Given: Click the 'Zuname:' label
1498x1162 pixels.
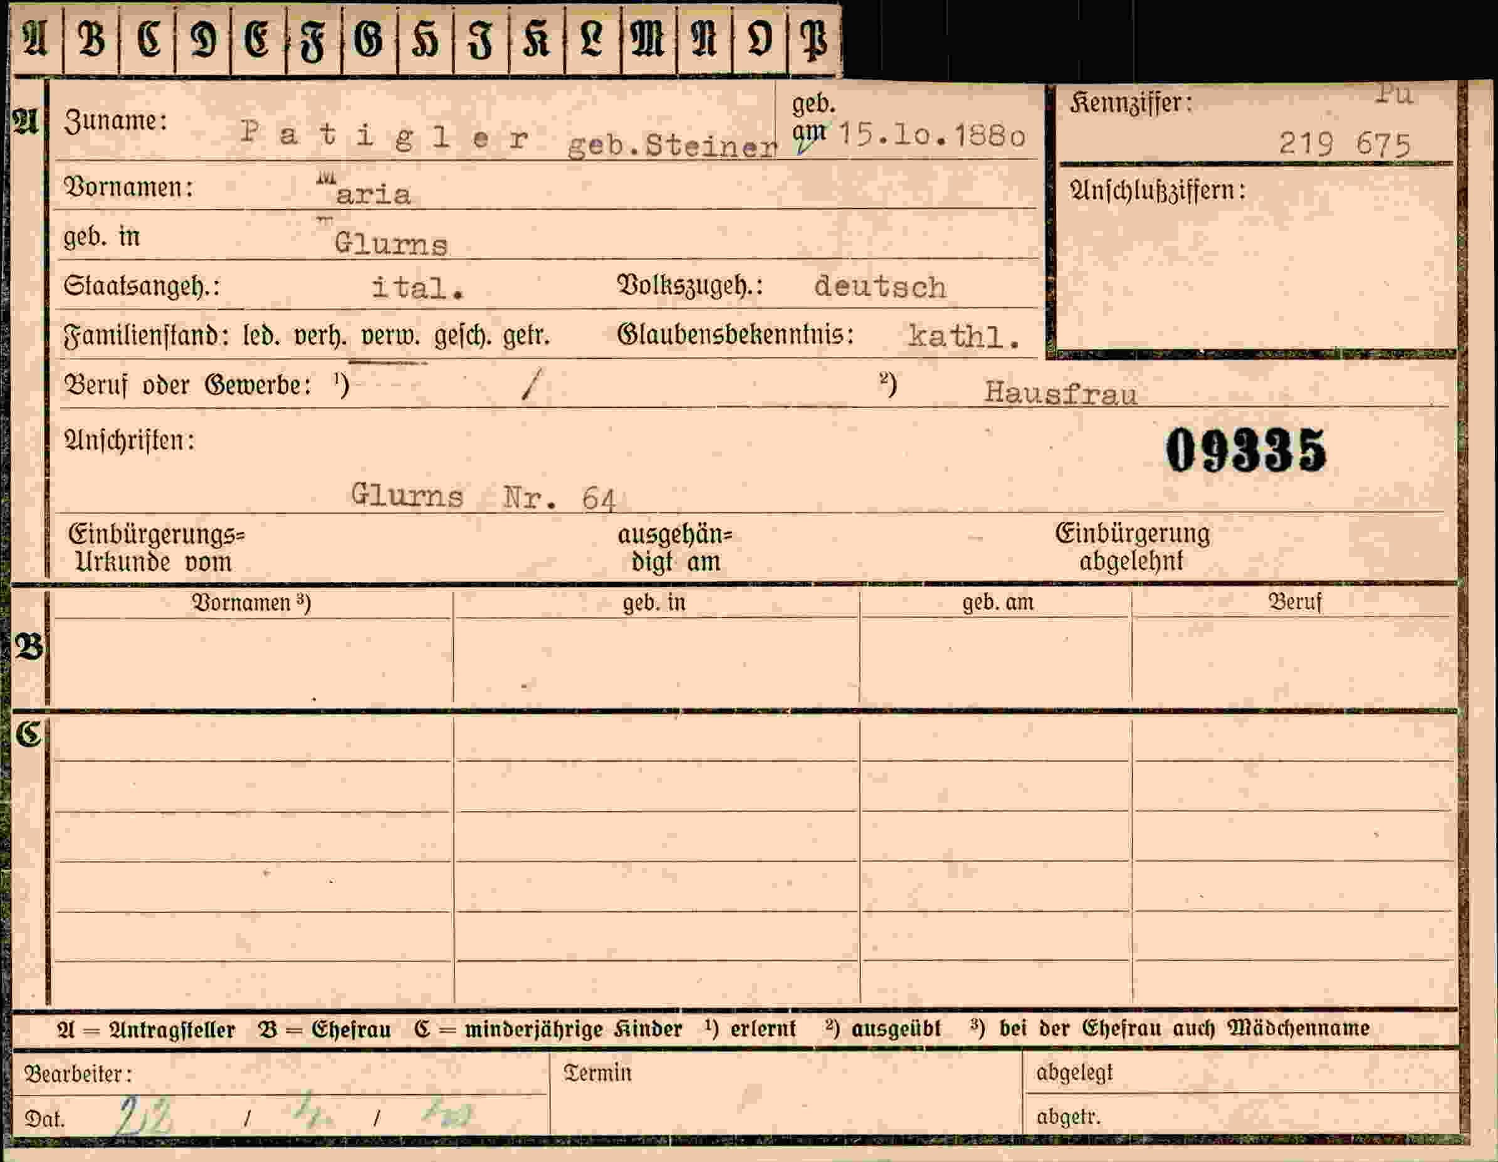Looking at the screenshot, I should point(116,122).
